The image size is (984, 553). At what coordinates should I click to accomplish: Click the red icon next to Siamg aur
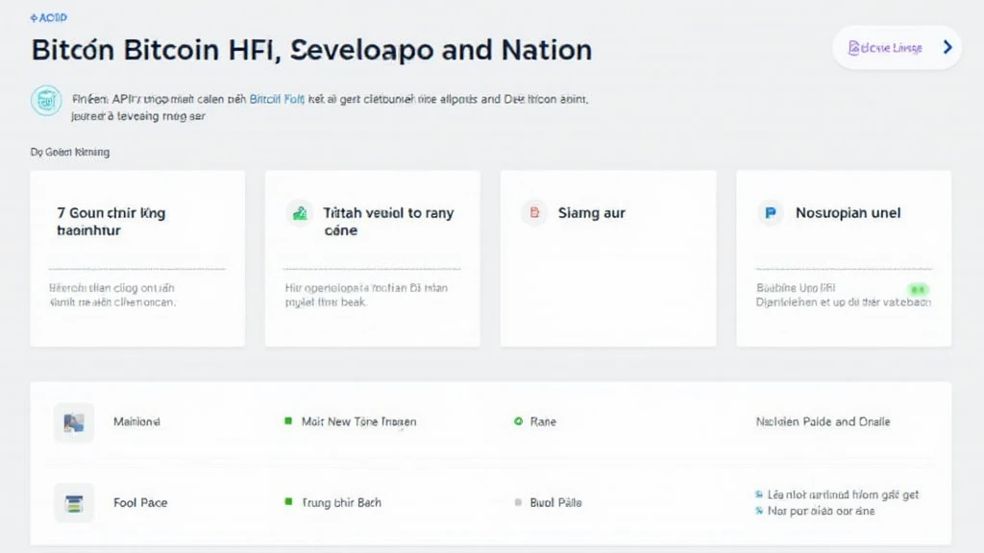[x=534, y=213]
